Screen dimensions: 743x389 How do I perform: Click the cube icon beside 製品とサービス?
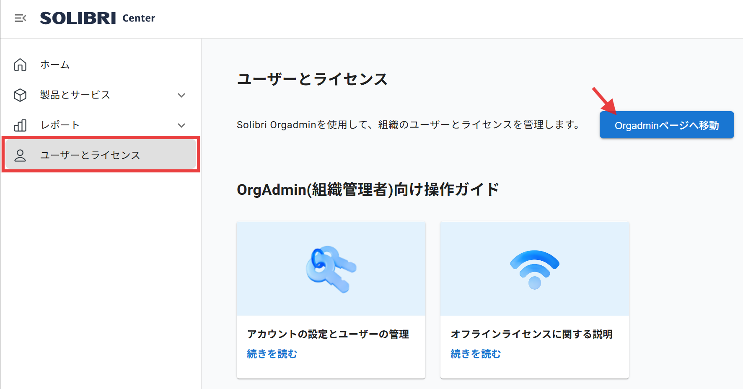(20, 95)
